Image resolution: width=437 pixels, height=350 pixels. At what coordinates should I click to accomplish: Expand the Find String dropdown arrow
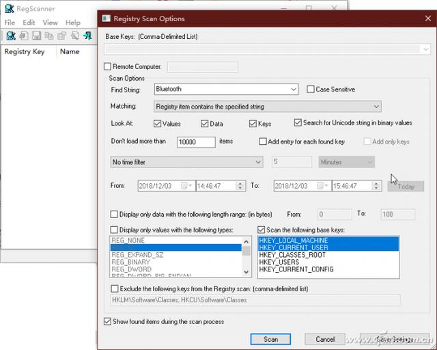[294, 90]
